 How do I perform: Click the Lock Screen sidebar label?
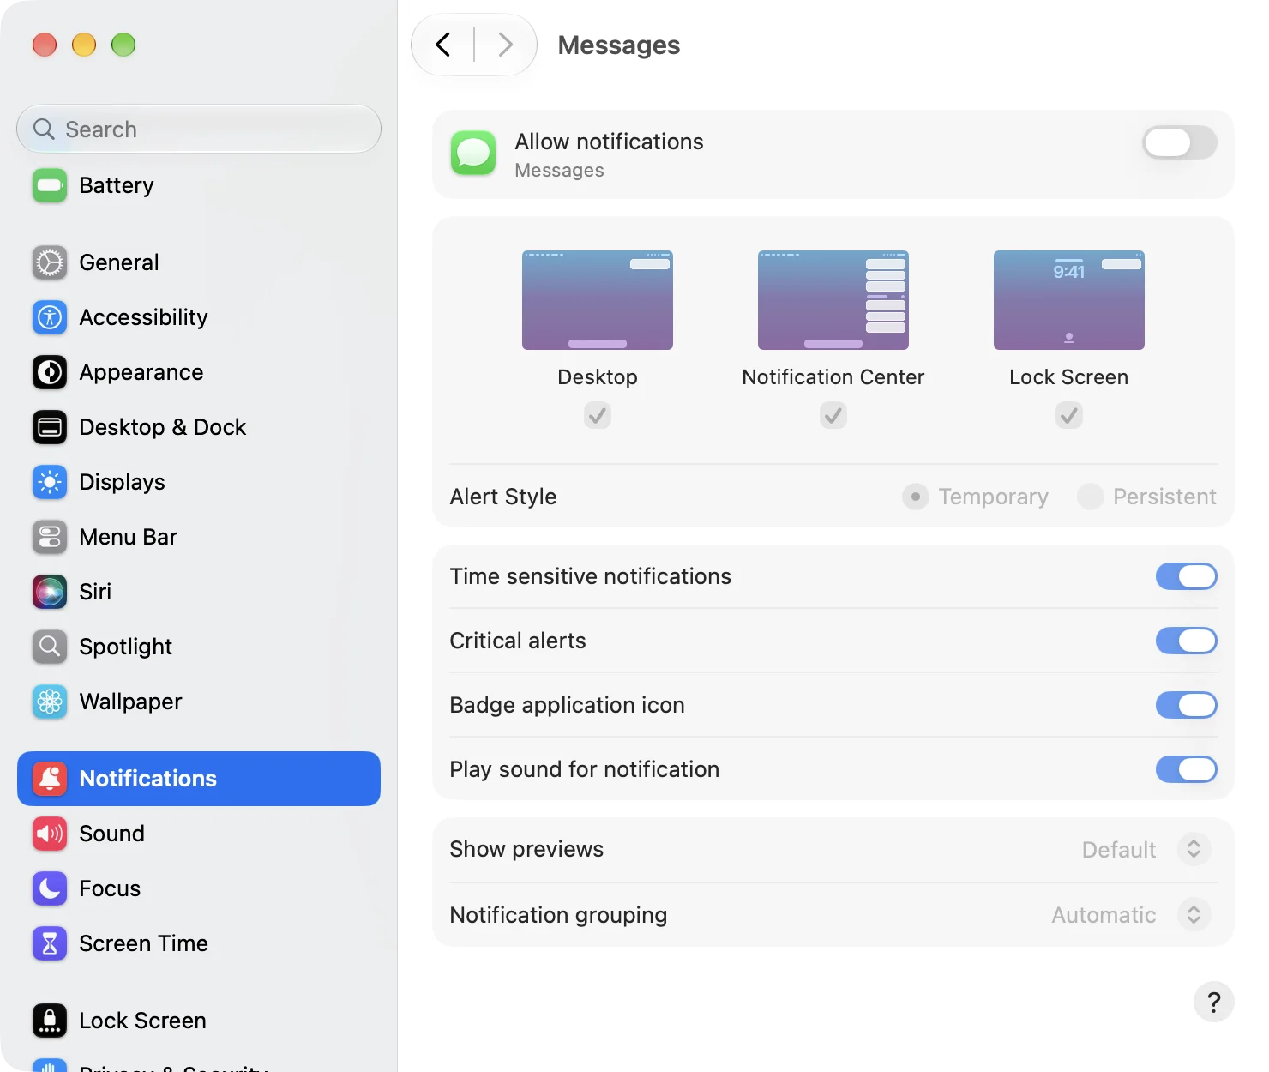[x=142, y=1021]
